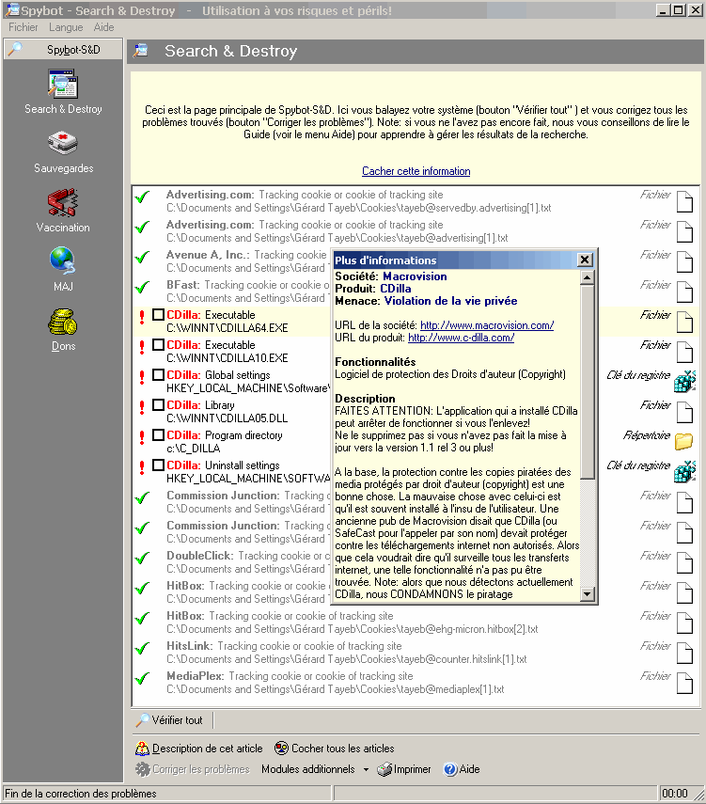Close the Plus d'informations popup
Viewport: 706px width, 804px height.
click(x=585, y=260)
